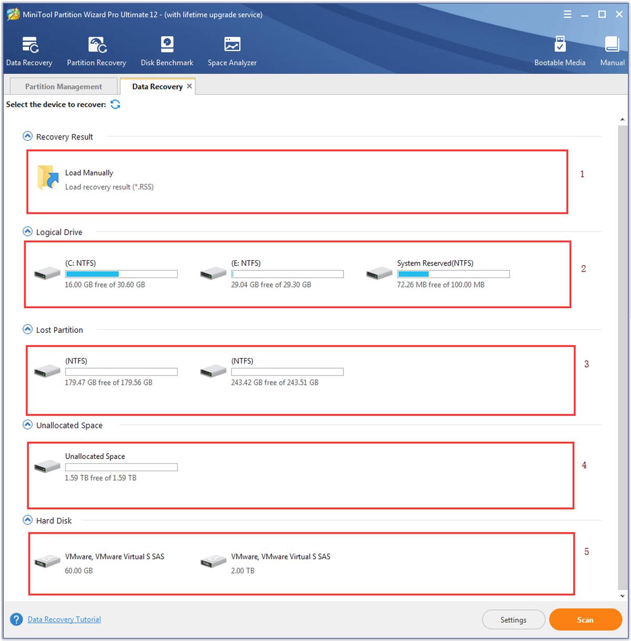Select the 2.00 TB VMware hard disk icon
631x641 pixels.
(213, 562)
